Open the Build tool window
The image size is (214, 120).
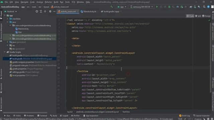[53, 116]
